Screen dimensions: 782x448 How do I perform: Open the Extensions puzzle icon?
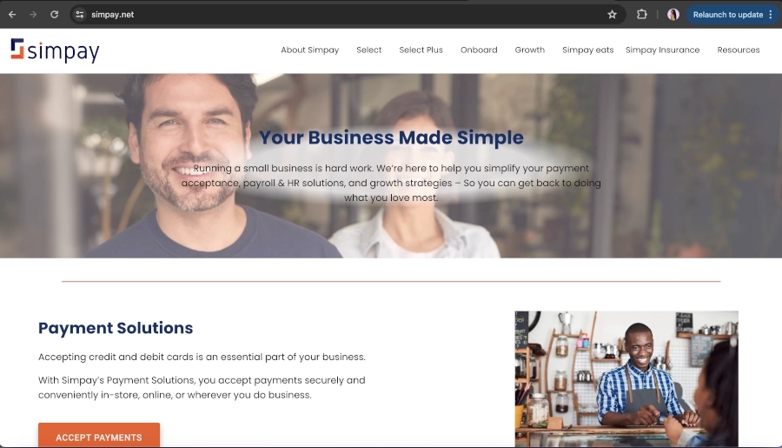coord(642,15)
